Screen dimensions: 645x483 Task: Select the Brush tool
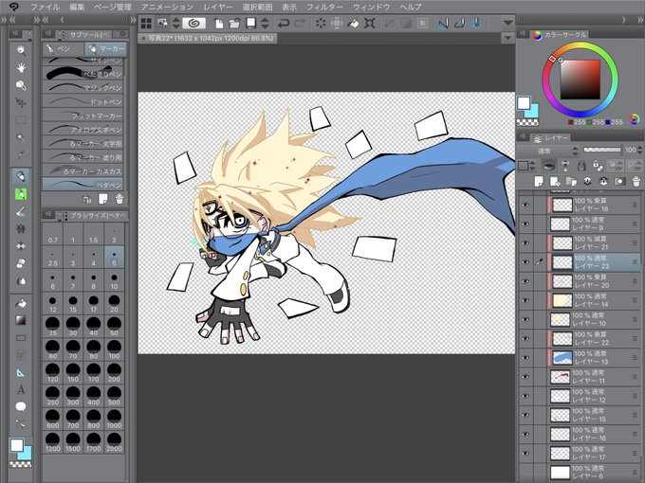pyautogui.click(x=21, y=211)
